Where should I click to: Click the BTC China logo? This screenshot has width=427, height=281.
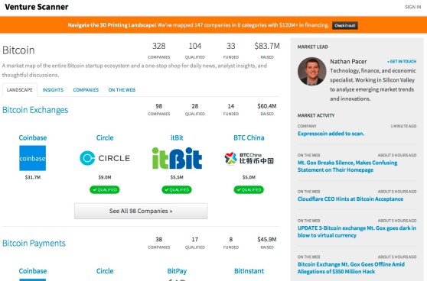[x=249, y=158]
